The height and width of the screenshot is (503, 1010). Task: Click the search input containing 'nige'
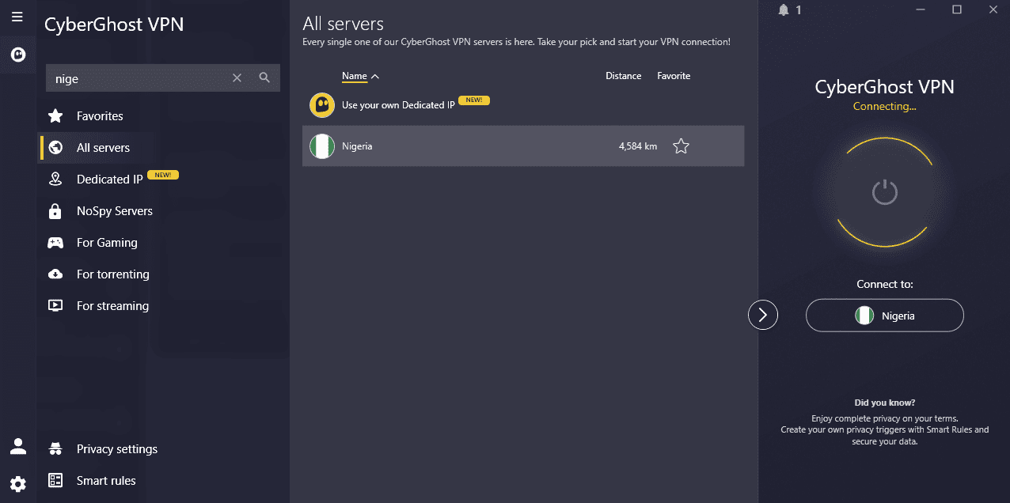click(x=139, y=78)
